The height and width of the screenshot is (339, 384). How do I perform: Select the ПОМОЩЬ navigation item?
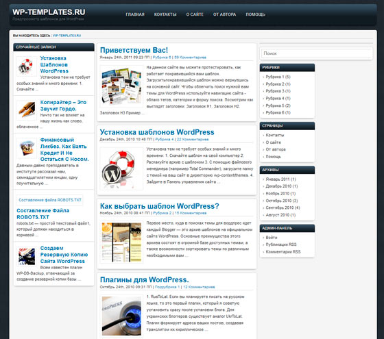(255, 14)
